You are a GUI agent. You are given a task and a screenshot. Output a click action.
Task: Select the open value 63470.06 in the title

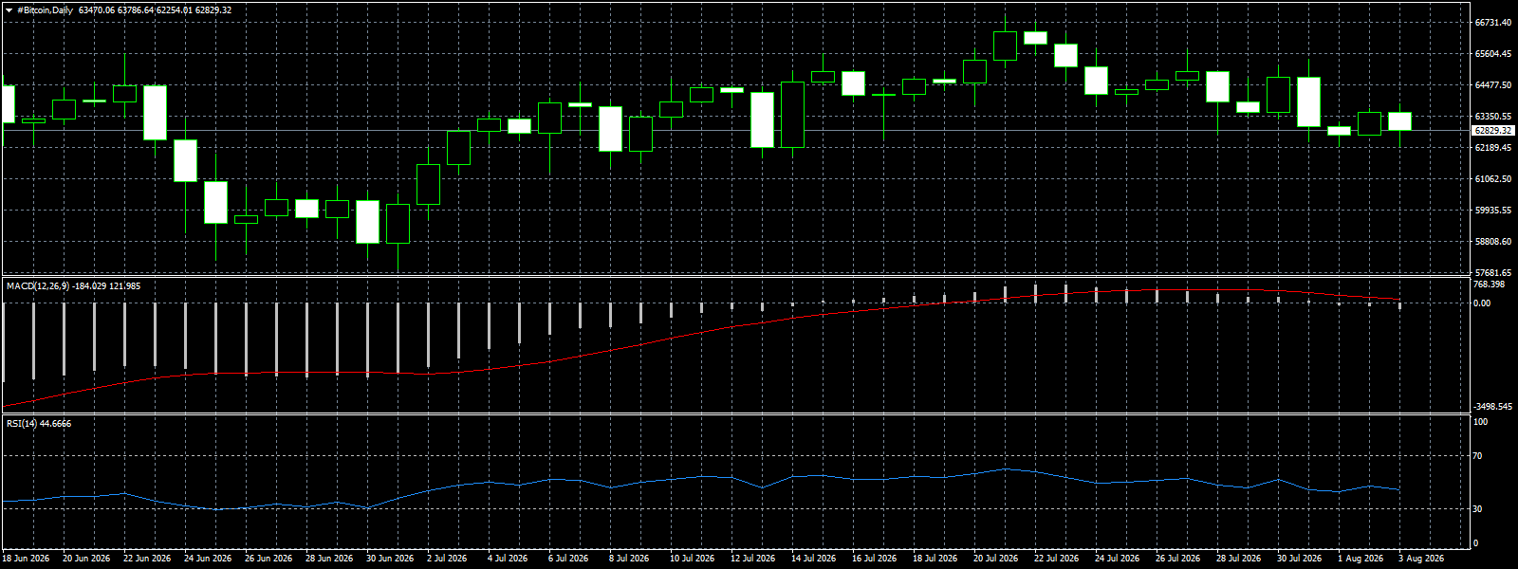click(x=97, y=10)
